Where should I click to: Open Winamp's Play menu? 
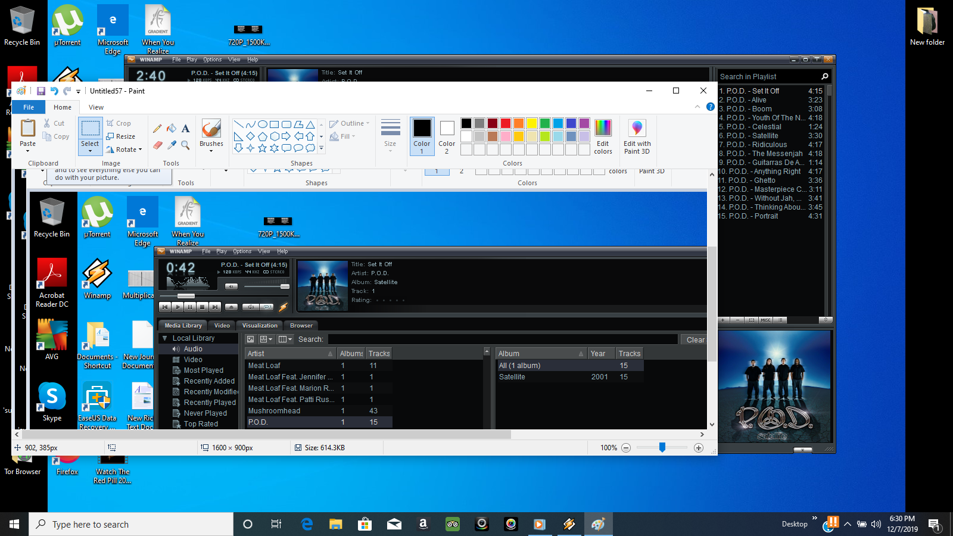point(192,60)
